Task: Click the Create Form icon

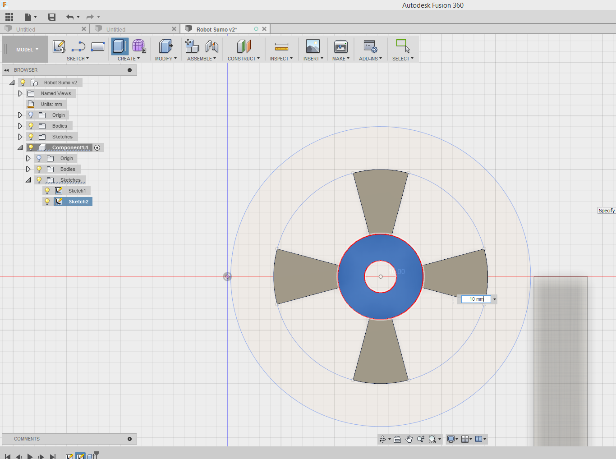Action: pyautogui.click(x=138, y=46)
